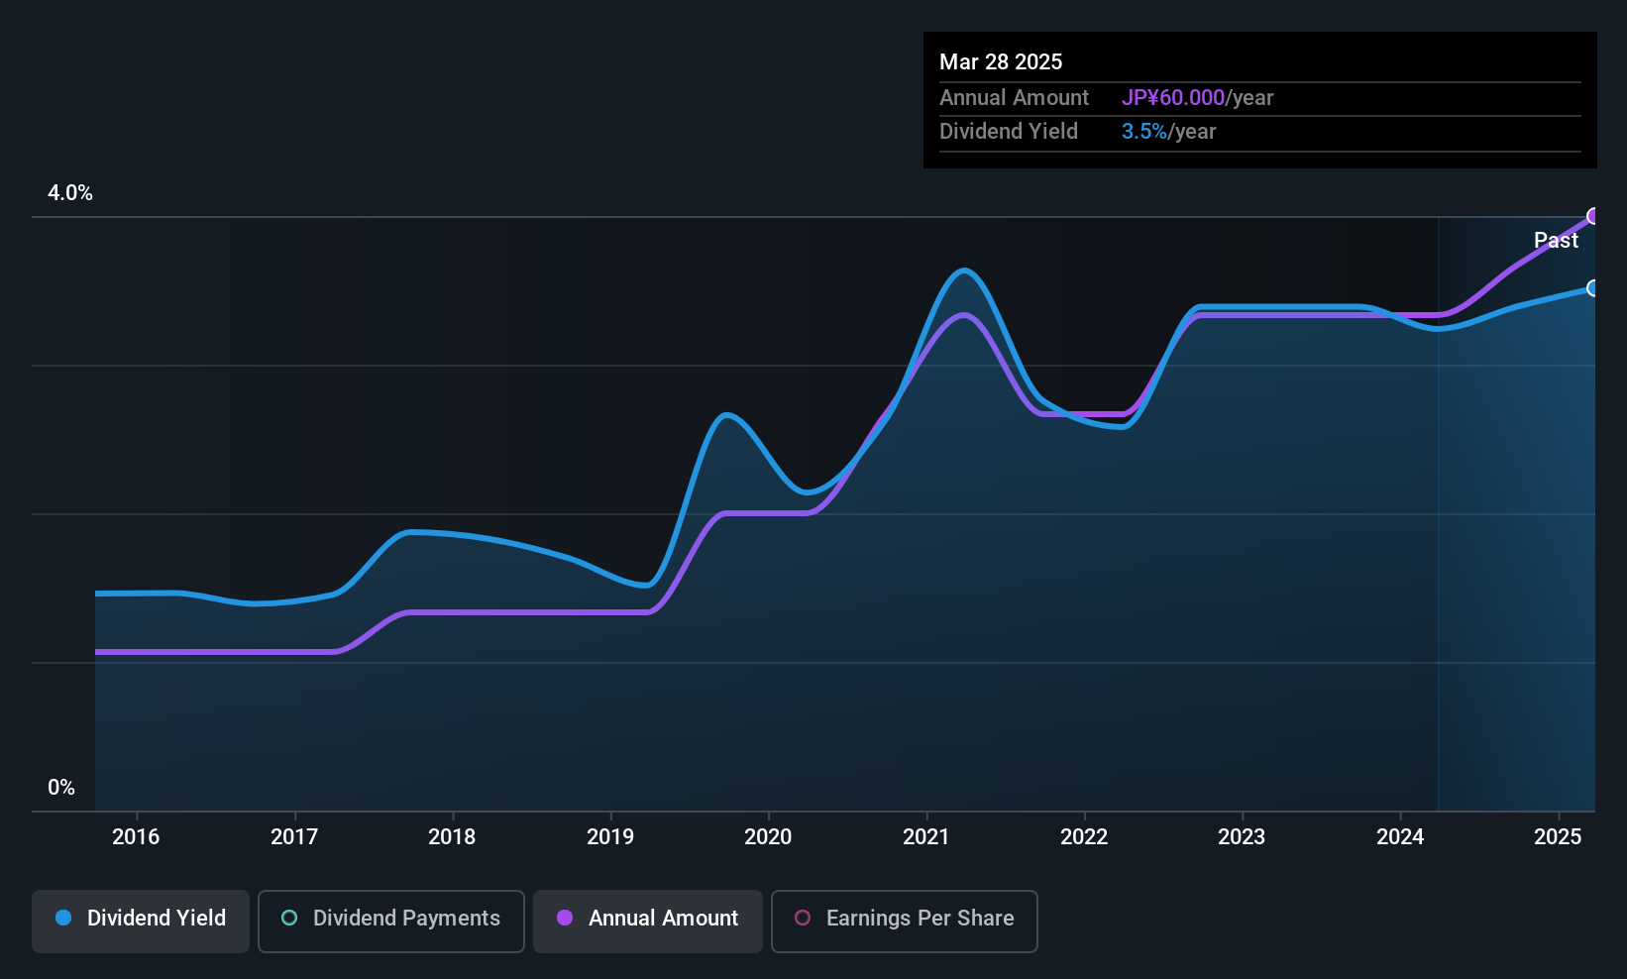Select the 2019 year on the x-axis
The width and height of the screenshot is (1627, 979).
pyautogui.click(x=610, y=837)
